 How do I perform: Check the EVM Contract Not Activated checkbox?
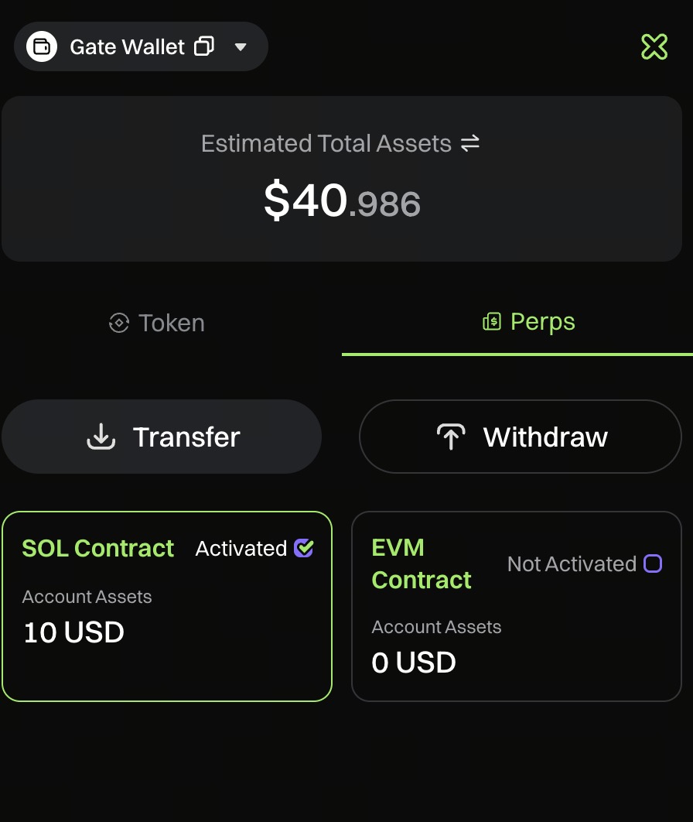[x=654, y=563]
